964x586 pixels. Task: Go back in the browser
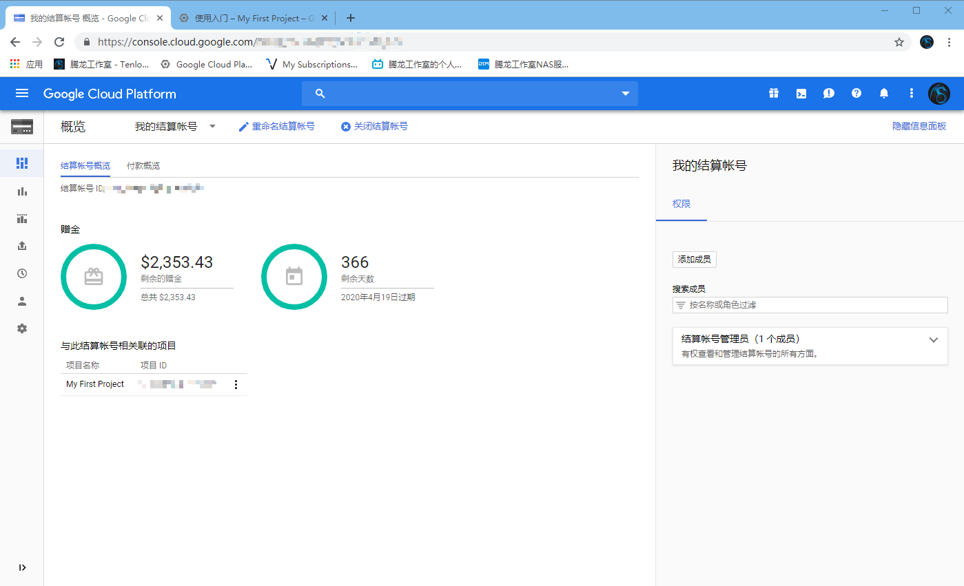point(15,42)
